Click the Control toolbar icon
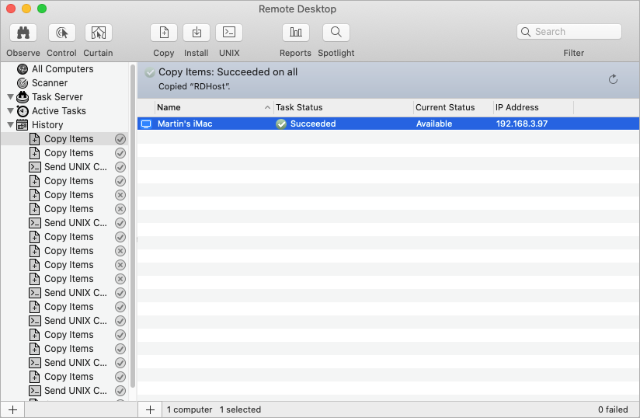Screen dimensions: 640x418 61,33
